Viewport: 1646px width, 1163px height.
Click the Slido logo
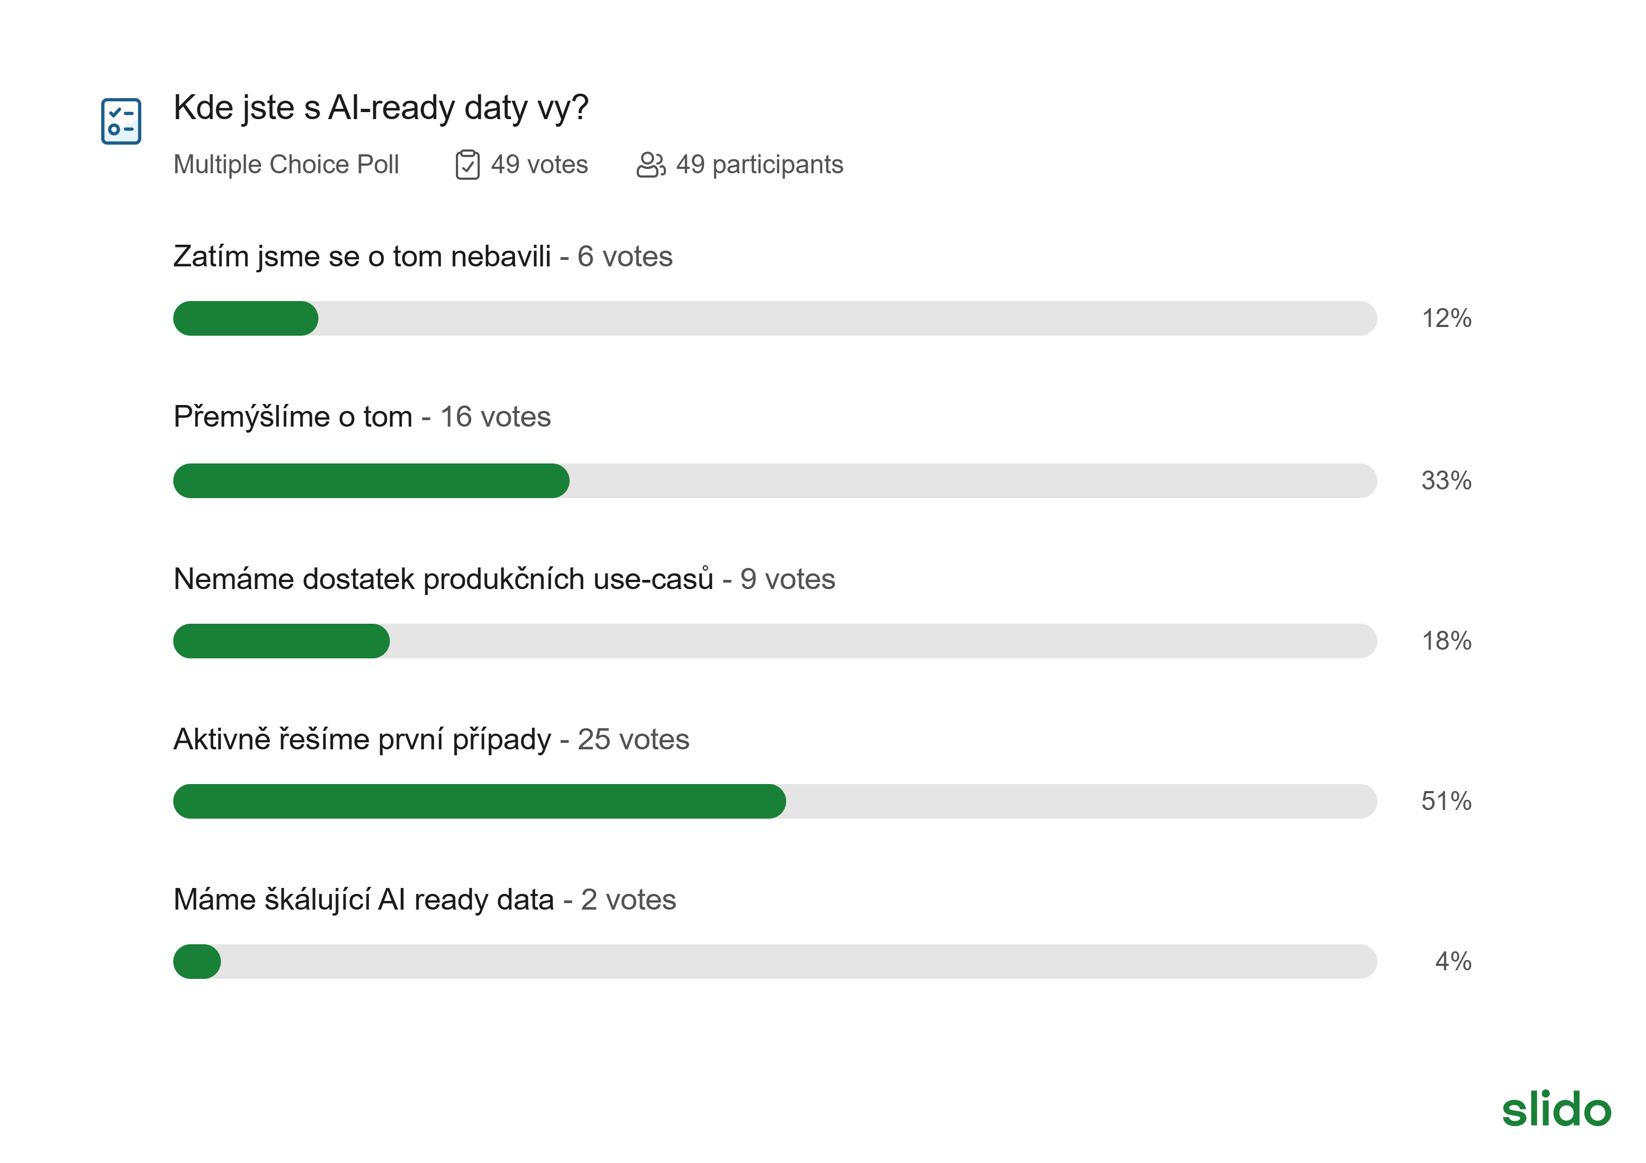click(x=1556, y=1108)
